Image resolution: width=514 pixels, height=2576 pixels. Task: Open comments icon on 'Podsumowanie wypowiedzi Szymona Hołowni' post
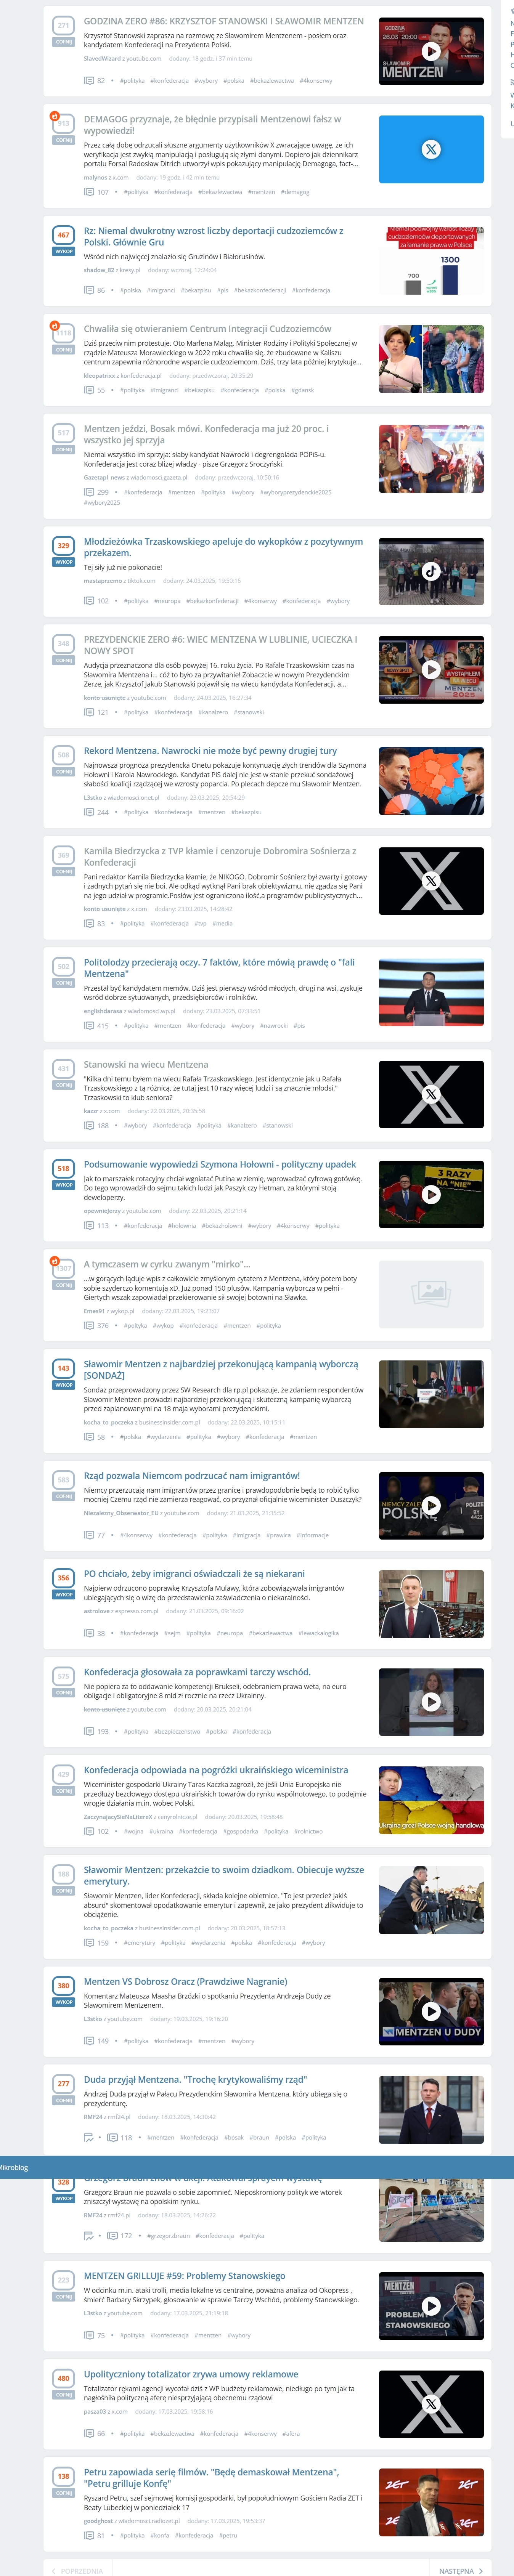89,1225
